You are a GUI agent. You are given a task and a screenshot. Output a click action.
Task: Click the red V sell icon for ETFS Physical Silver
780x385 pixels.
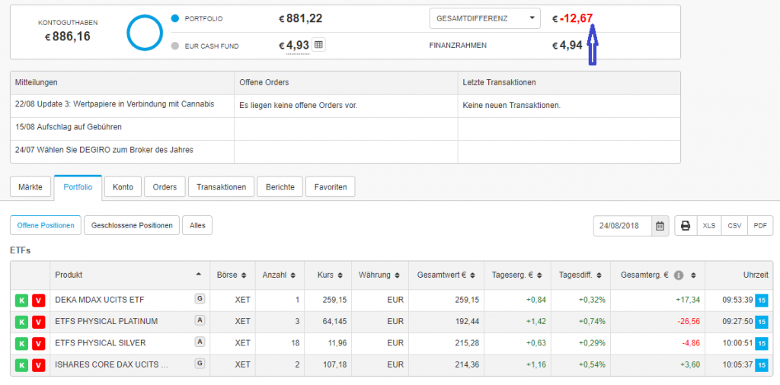point(38,343)
